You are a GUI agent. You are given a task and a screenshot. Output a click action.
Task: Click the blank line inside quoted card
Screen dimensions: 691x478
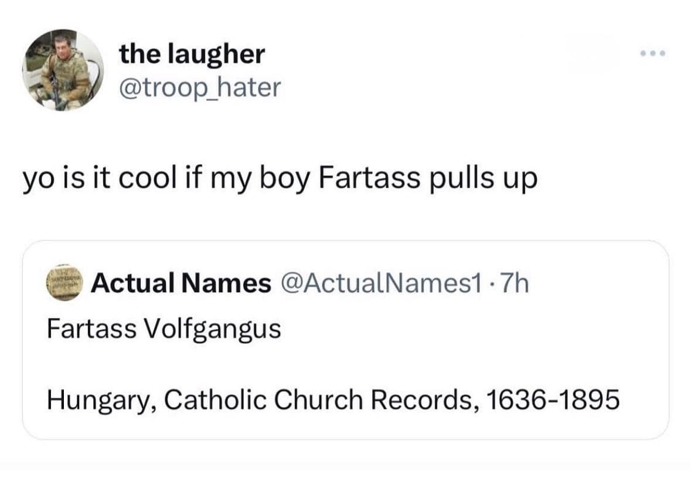tap(346, 365)
